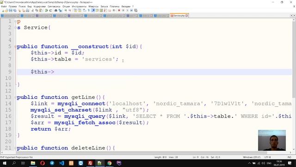Close the Service.php tab with its X
The image size is (296, 167).
click(x=187, y=15)
